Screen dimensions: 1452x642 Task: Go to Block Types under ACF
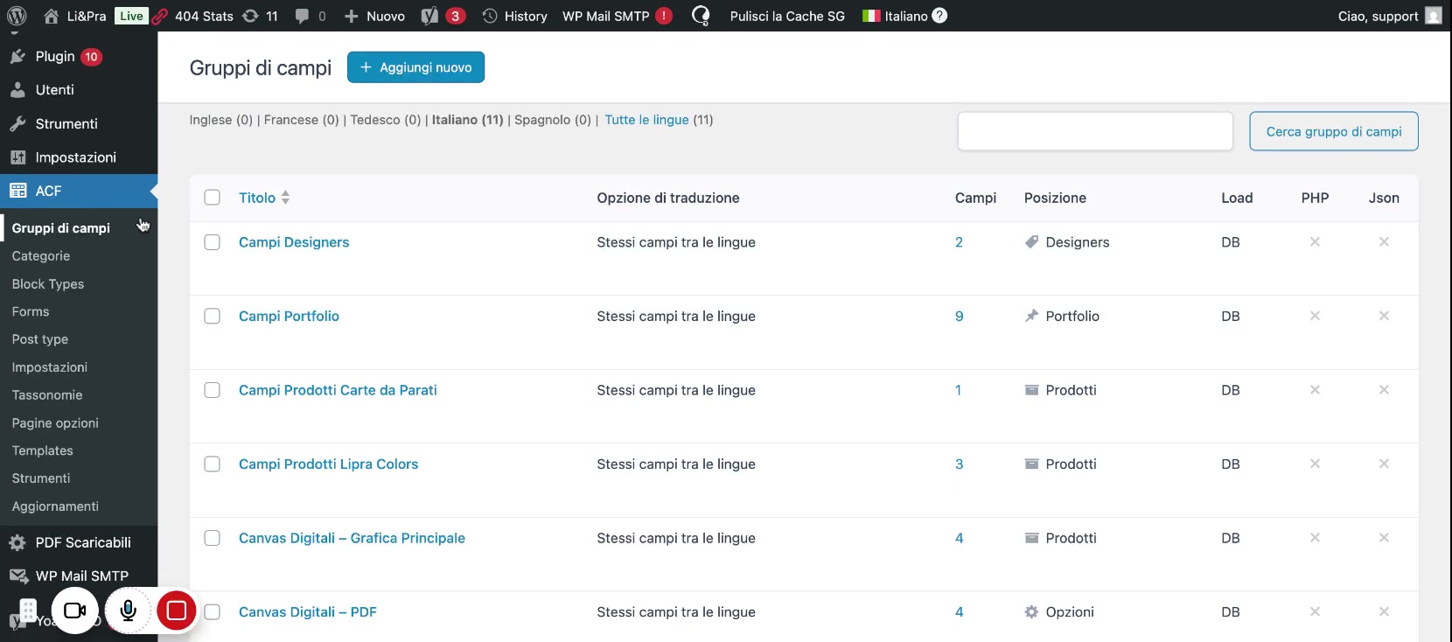click(48, 284)
